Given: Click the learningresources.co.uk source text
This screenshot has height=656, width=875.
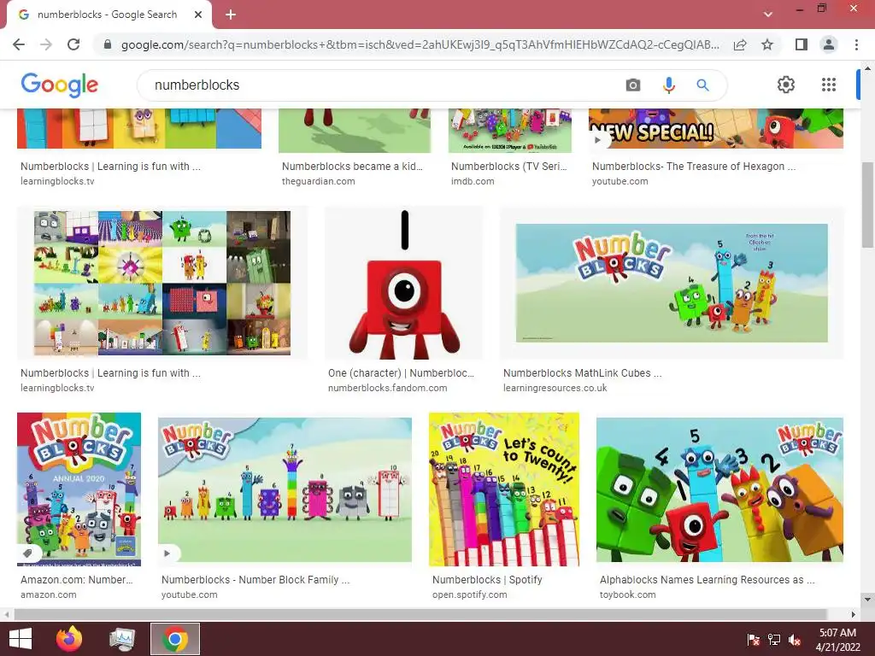Looking at the screenshot, I should [x=555, y=389].
